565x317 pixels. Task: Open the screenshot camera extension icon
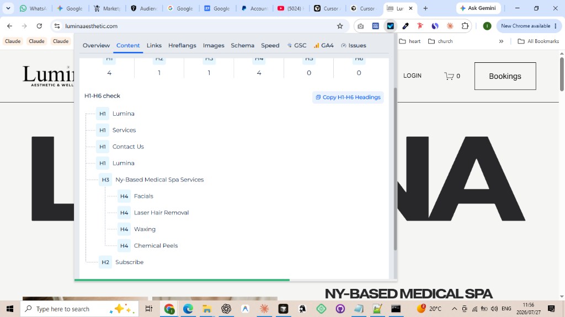360,26
